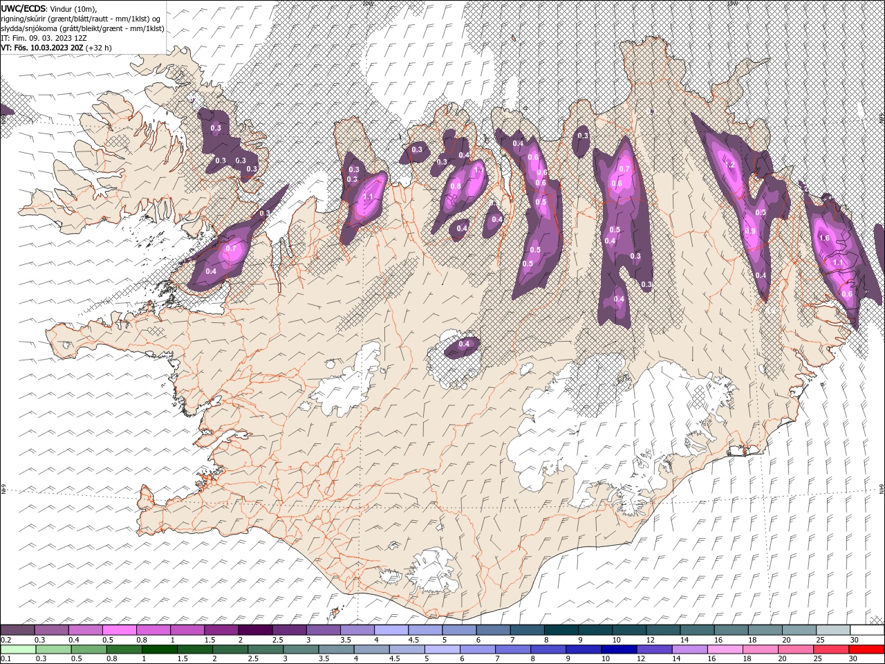Click the 0.5 green rain legend swatch

click(88, 649)
